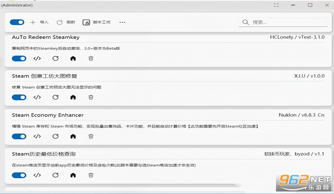Click the refresh circular arrow in toolbar

pos(60,23)
